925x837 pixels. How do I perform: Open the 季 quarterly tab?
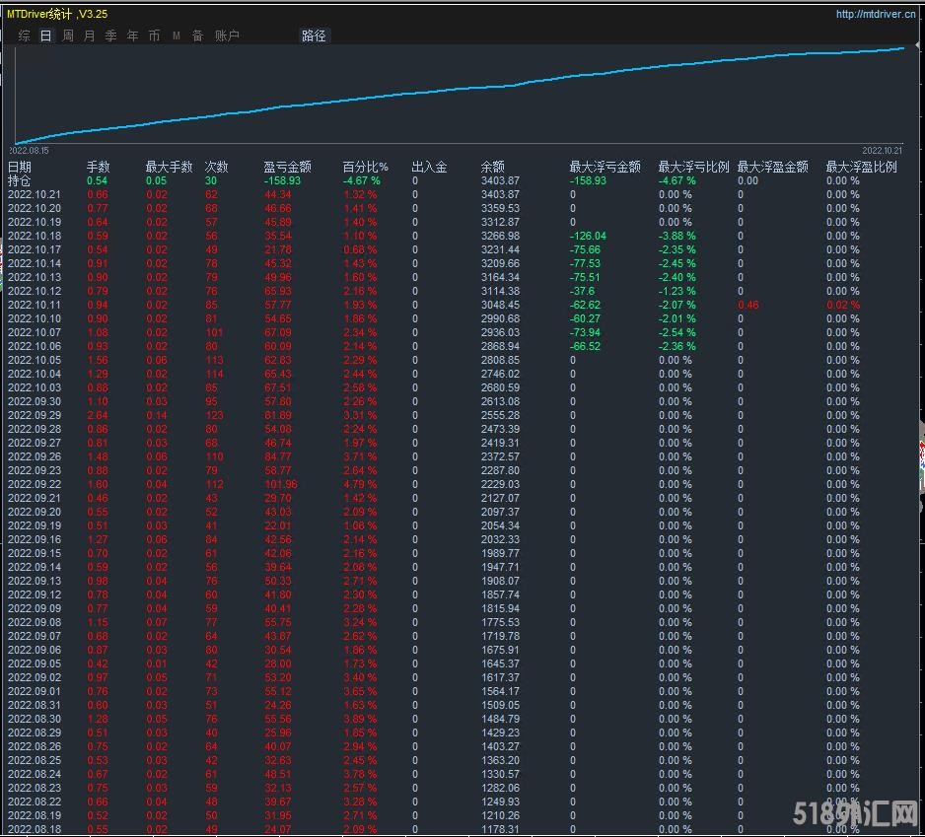tap(110, 35)
